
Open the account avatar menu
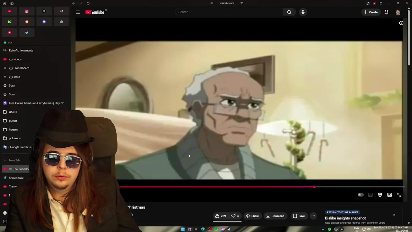[x=398, y=12]
